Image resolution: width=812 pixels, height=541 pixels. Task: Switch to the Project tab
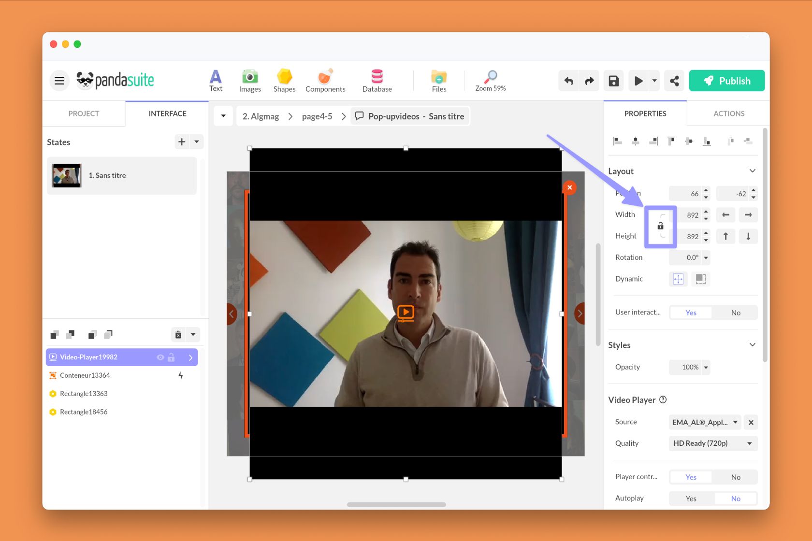[84, 113]
